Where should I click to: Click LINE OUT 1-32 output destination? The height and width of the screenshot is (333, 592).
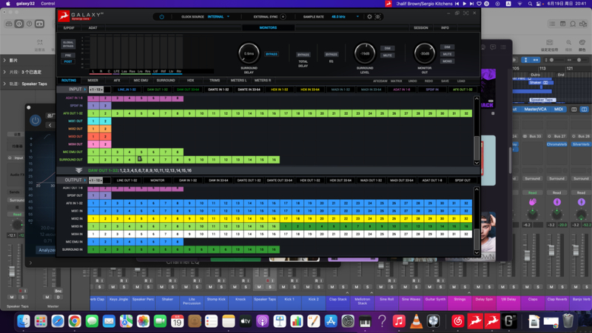[127, 181]
